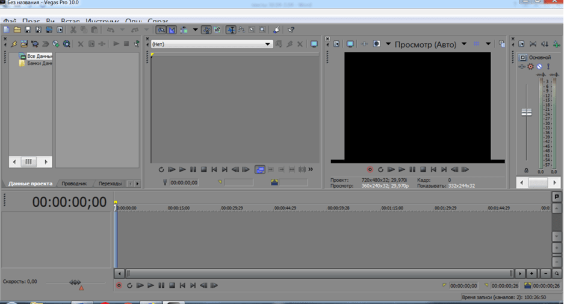
Task: Open master bus FX gear icon
Action: 530,67
